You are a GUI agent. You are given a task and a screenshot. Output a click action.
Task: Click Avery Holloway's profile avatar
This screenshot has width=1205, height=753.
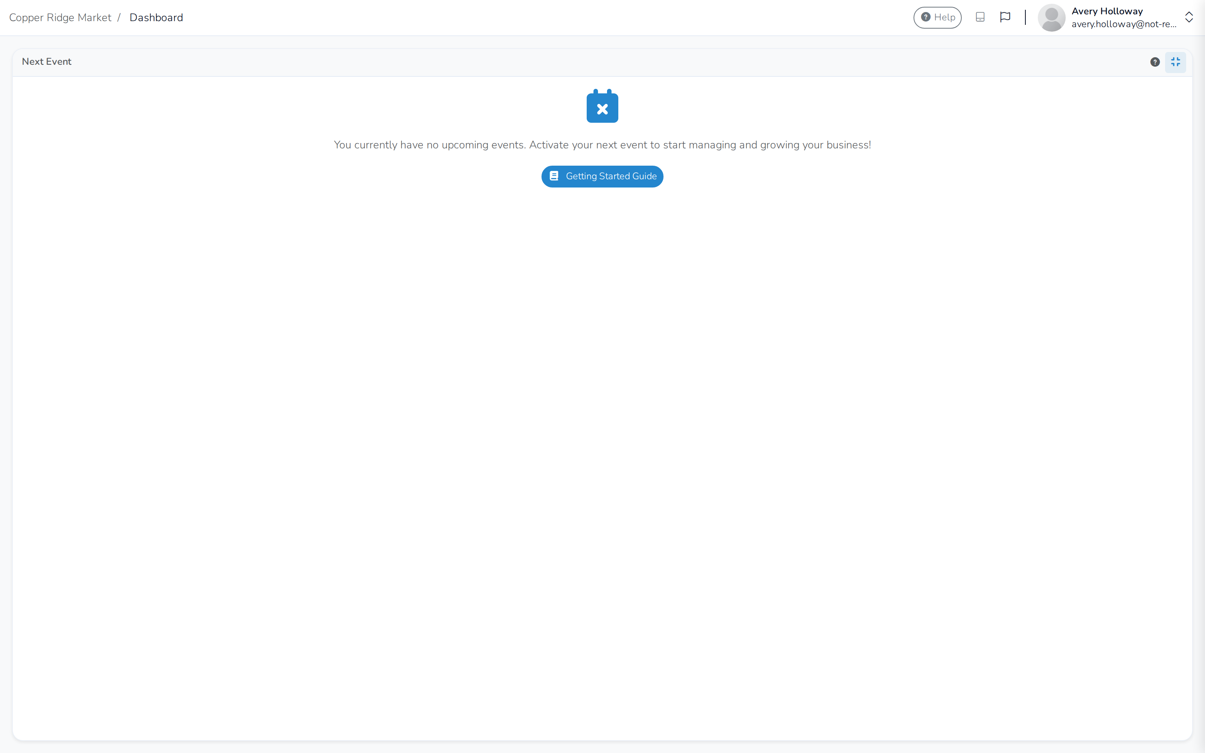tap(1051, 17)
